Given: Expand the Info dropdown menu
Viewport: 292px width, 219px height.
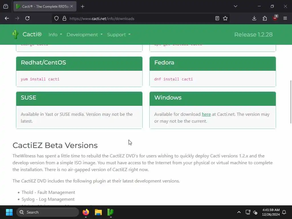Looking at the screenshot, I should (x=55, y=35).
